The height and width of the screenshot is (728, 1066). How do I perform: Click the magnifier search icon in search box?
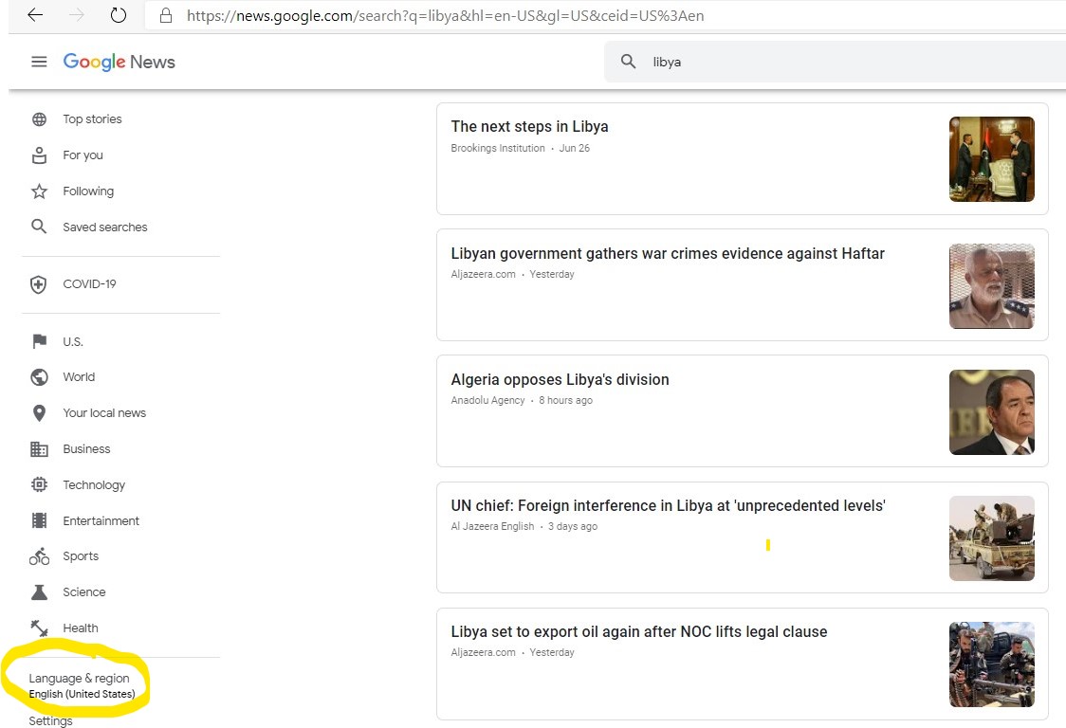pos(628,62)
